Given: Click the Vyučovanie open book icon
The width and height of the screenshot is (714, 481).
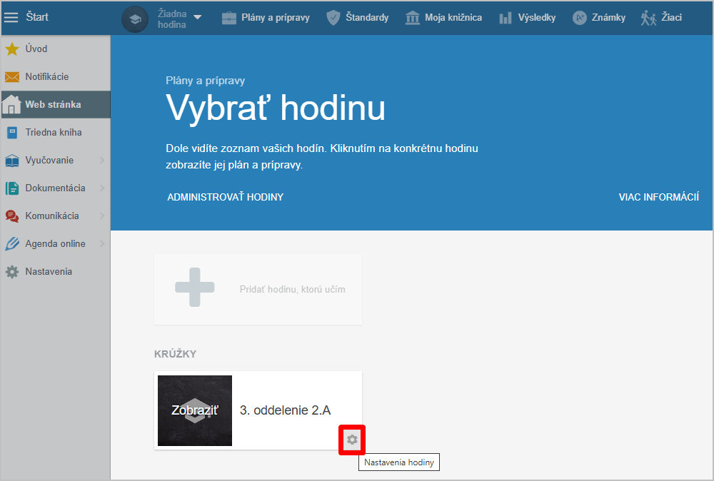Looking at the screenshot, I should coord(12,161).
